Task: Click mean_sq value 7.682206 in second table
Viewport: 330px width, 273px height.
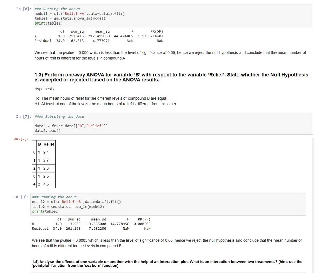Action: [x=98, y=229]
